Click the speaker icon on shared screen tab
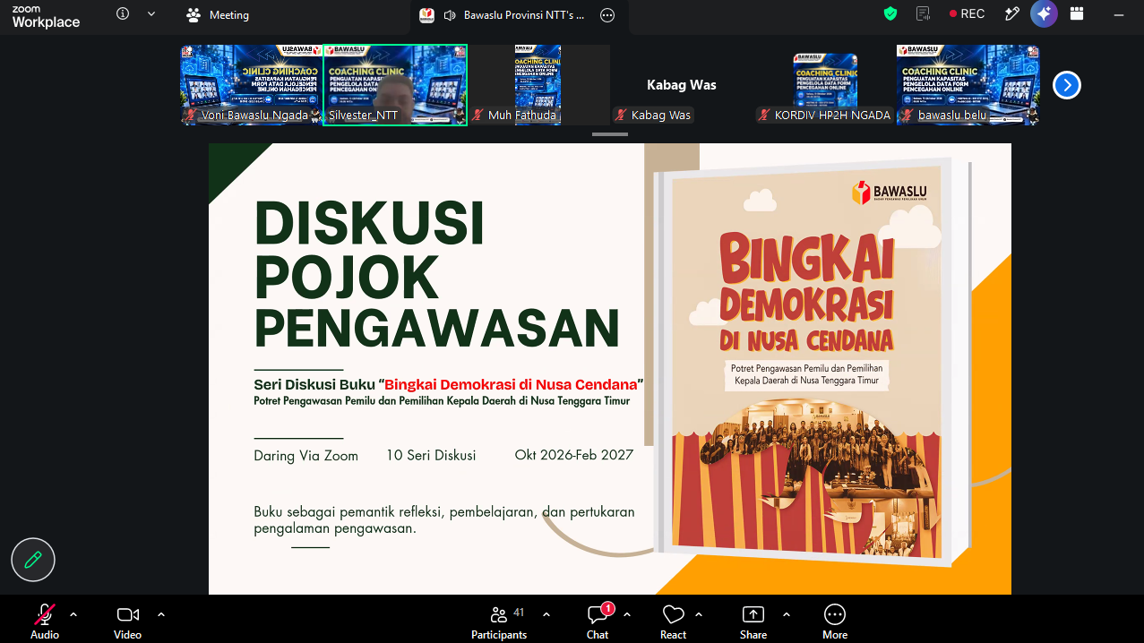The image size is (1144, 643). pos(449,15)
